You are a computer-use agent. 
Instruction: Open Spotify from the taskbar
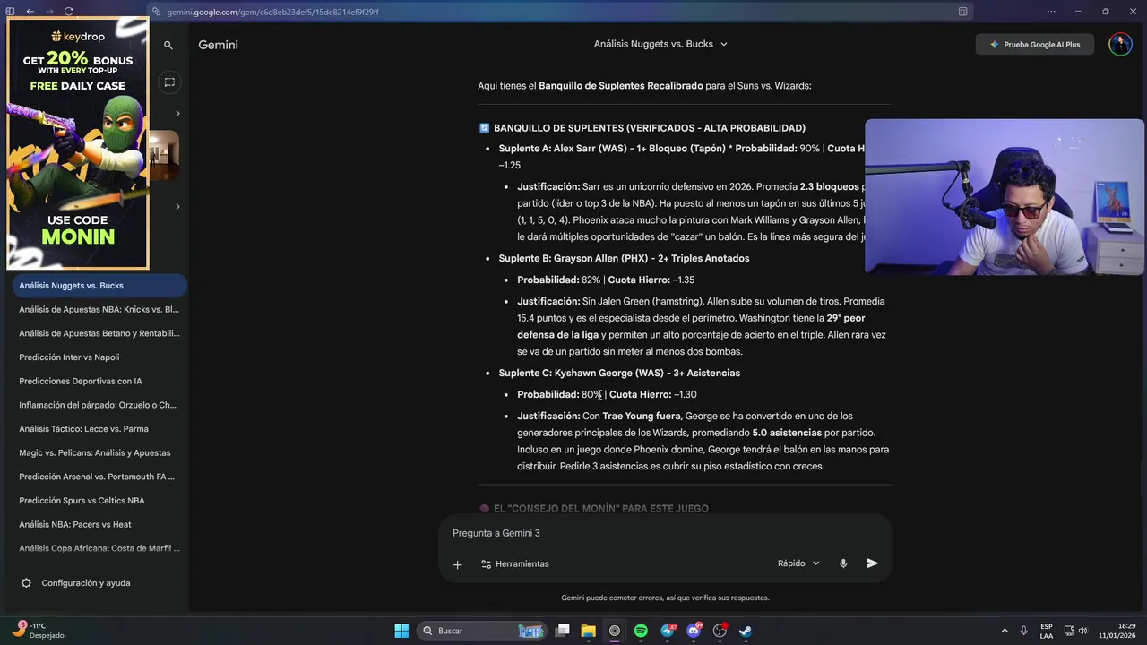coord(641,631)
